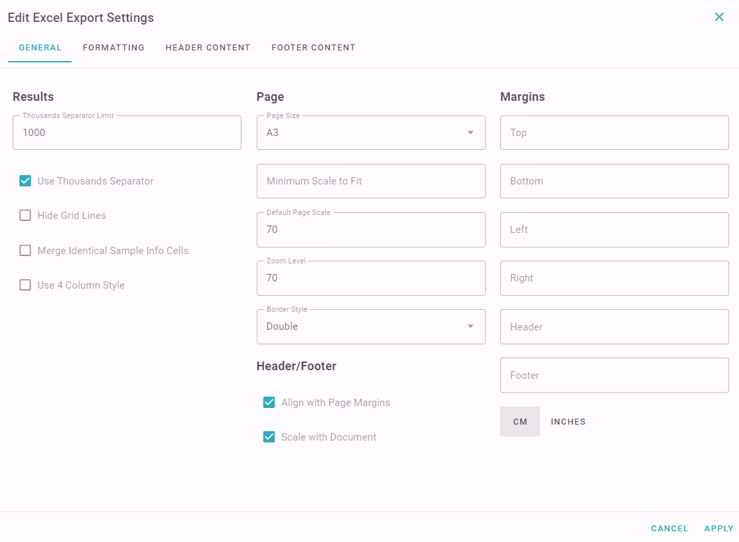The width and height of the screenshot is (739, 542).
Task: Click the Footer margin field
Action: point(614,375)
